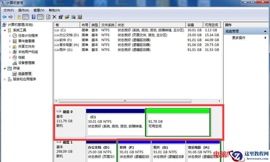Click the open folder toolbar icon
Viewport: 270px width, 162px height.
point(67,17)
